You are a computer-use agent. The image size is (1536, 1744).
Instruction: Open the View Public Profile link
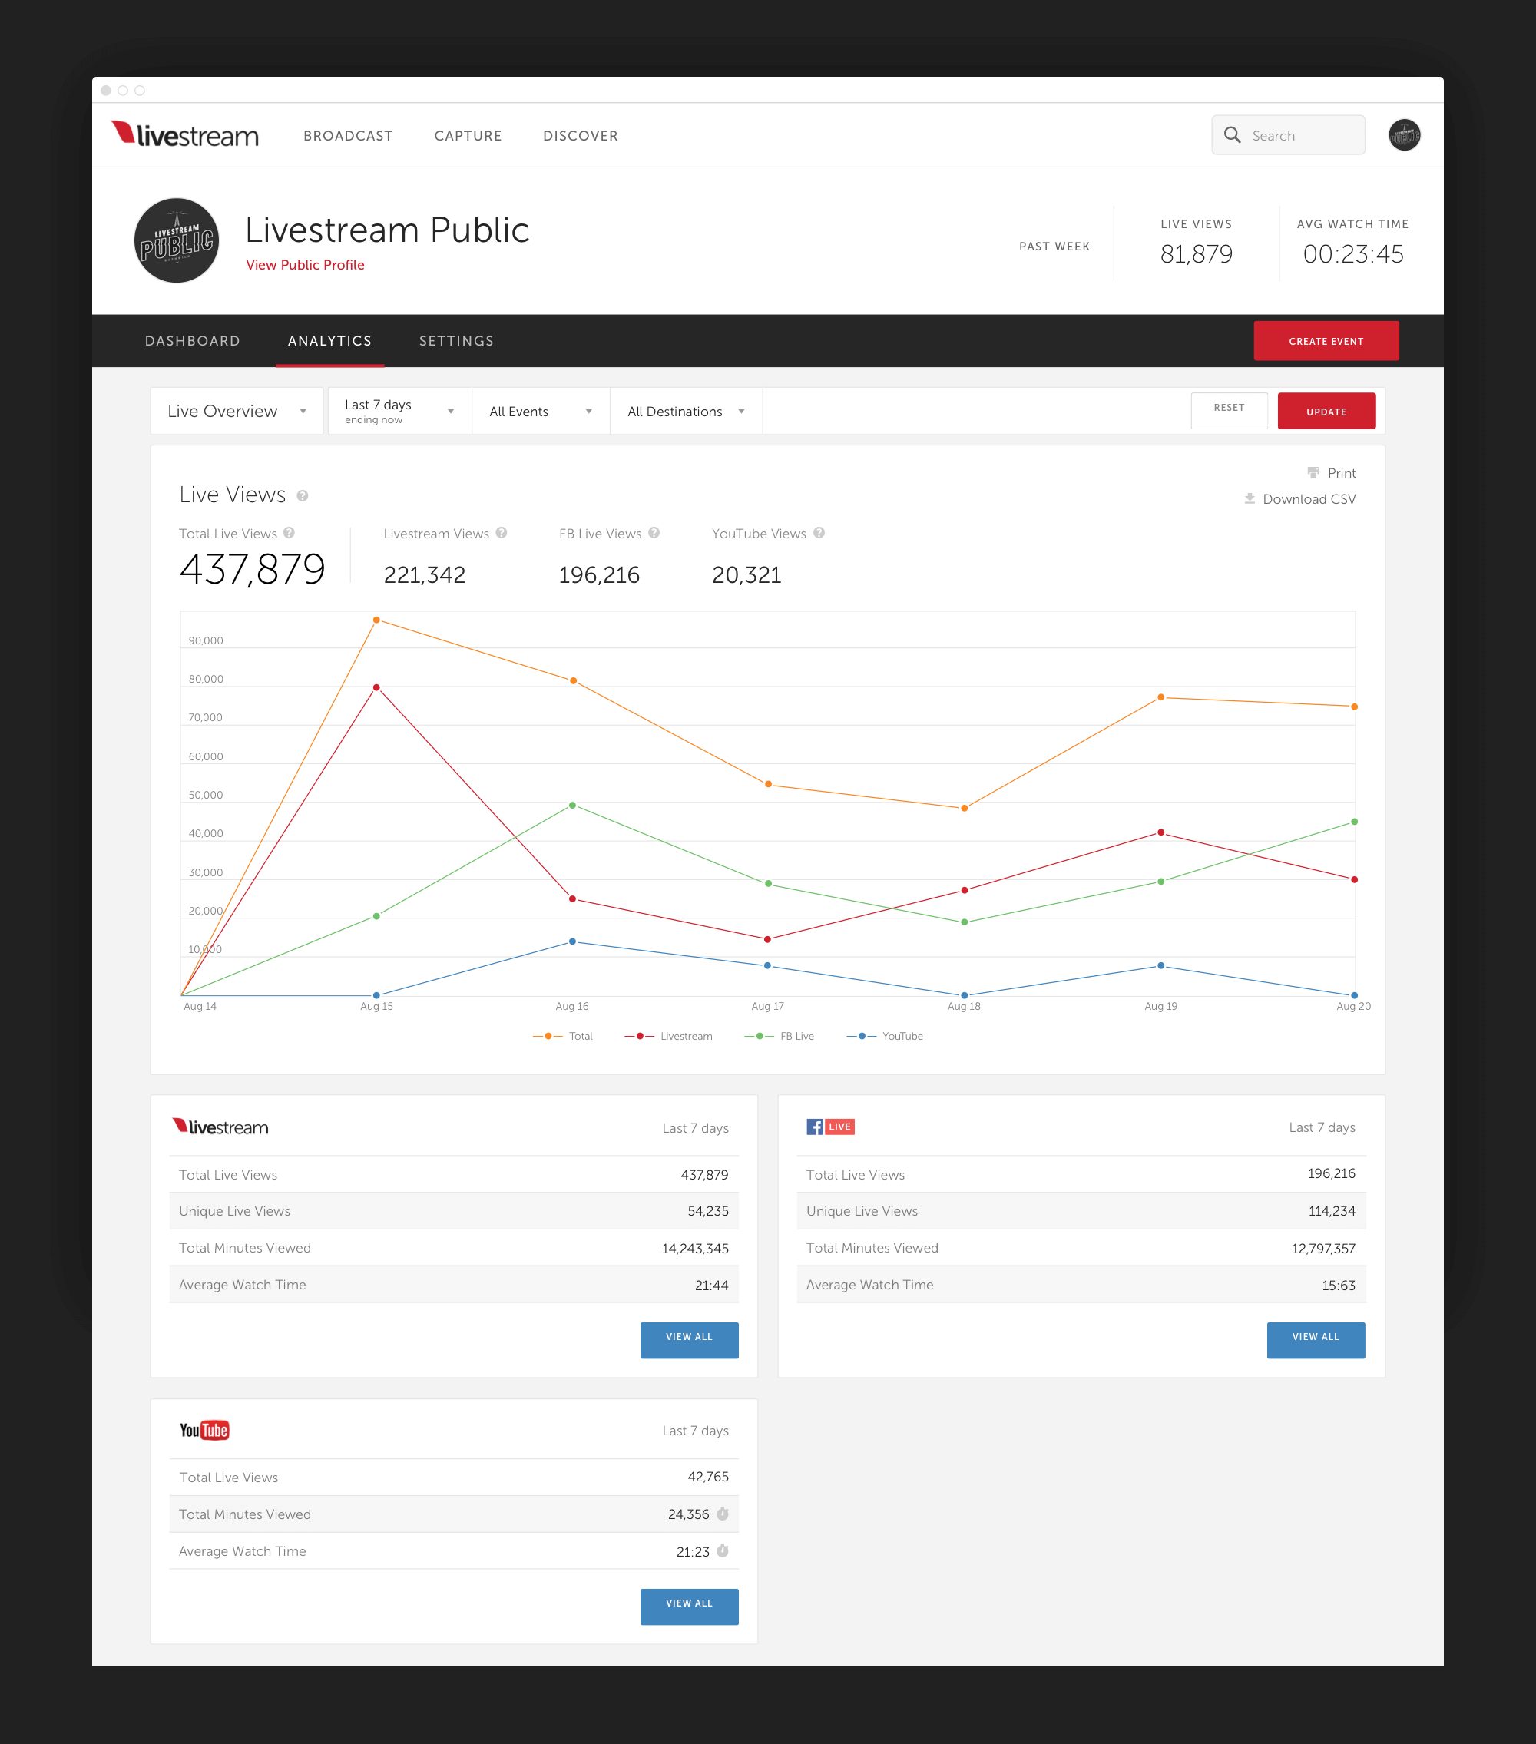305,264
